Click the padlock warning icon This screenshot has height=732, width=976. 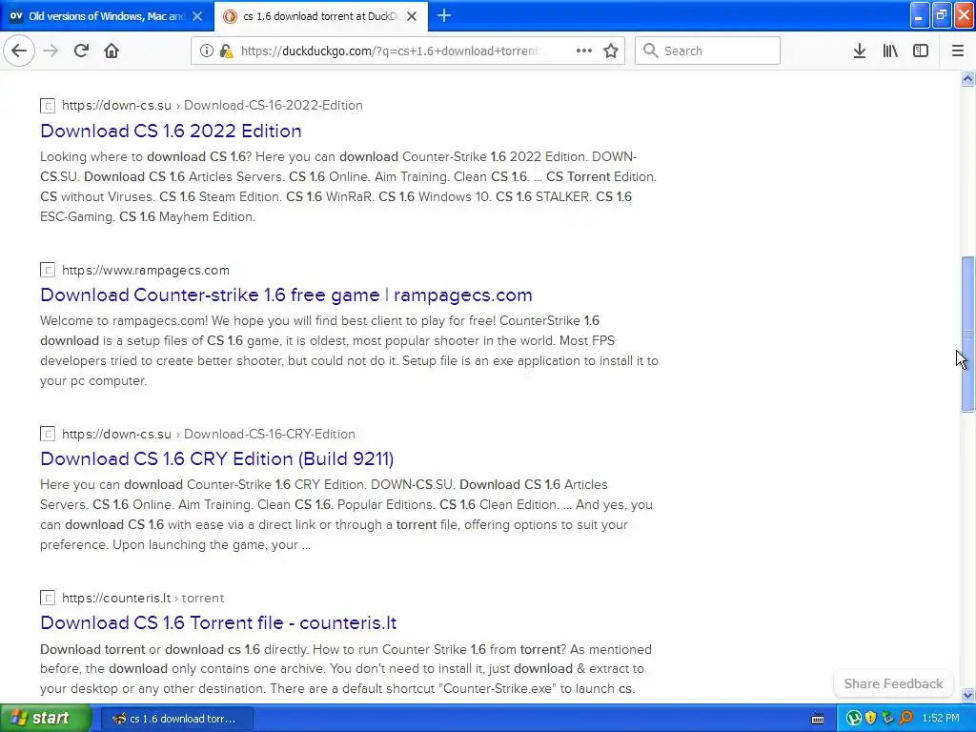coord(227,51)
